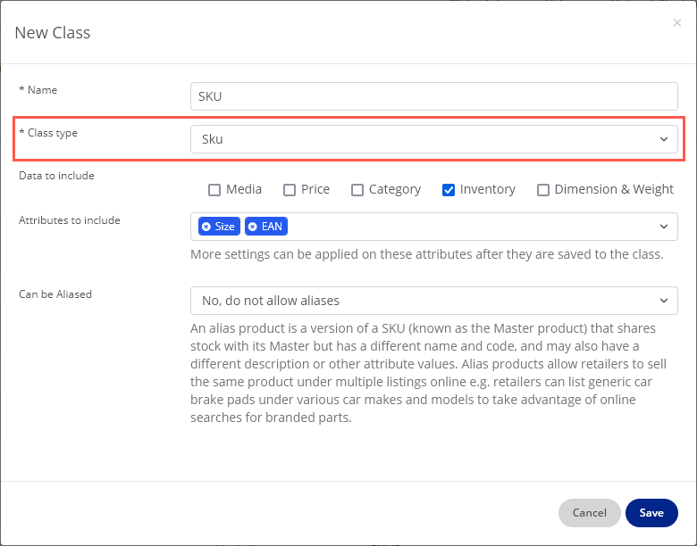Uncheck the Inventory checkbox
The width and height of the screenshot is (697, 546).
pos(449,189)
